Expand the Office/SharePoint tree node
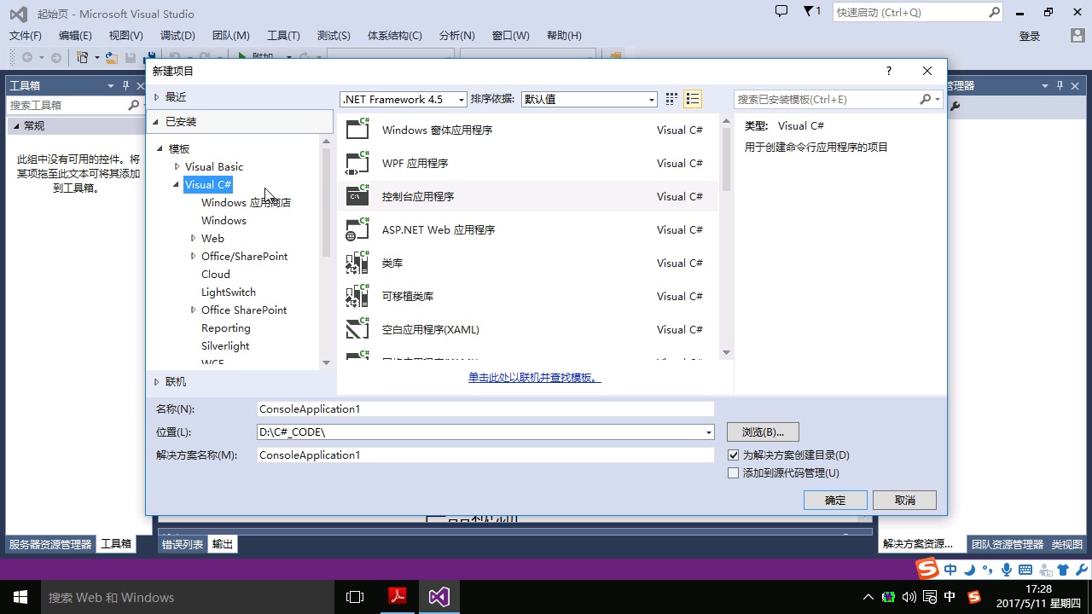 tap(193, 256)
